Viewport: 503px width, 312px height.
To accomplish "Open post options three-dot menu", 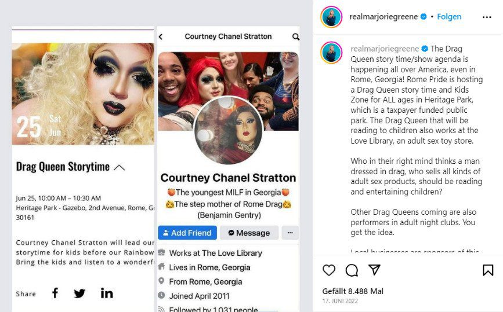I will tap(487, 17).
